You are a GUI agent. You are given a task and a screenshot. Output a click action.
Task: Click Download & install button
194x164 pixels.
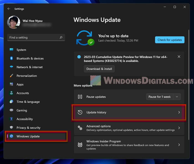point(99,69)
